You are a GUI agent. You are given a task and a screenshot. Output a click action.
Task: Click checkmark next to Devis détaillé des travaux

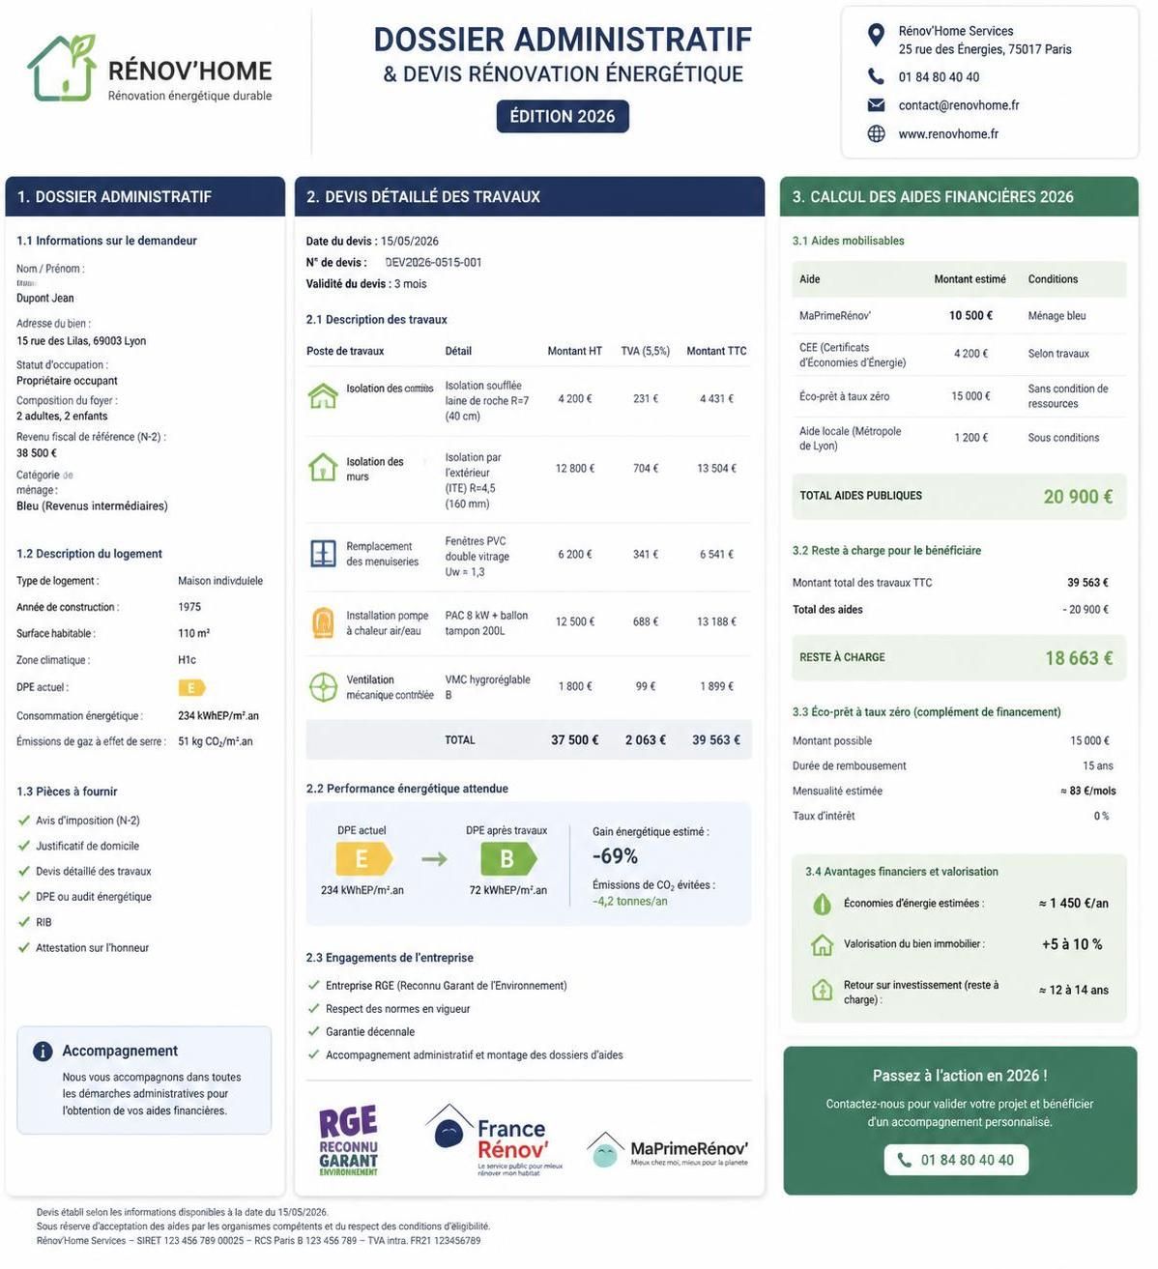tap(24, 871)
